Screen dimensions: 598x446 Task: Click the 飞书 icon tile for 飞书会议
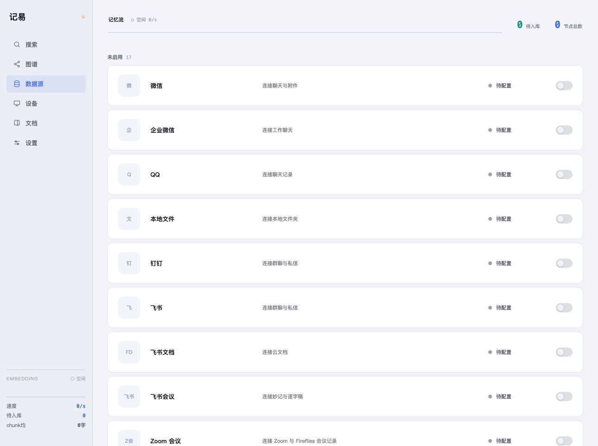click(x=129, y=396)
